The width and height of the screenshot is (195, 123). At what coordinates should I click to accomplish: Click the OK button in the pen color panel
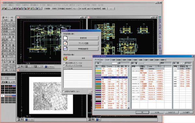pyautogui.click(x=142, y=112)
